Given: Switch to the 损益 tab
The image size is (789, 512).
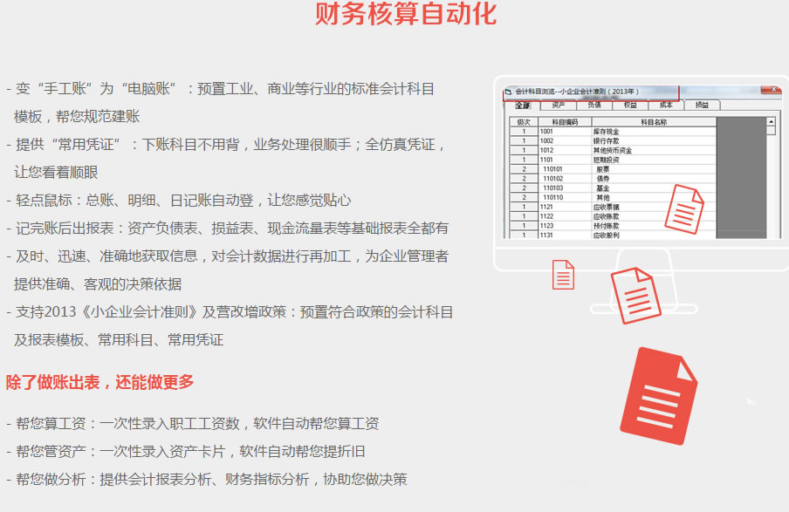Looking at the screenshot, I should 702,106.
